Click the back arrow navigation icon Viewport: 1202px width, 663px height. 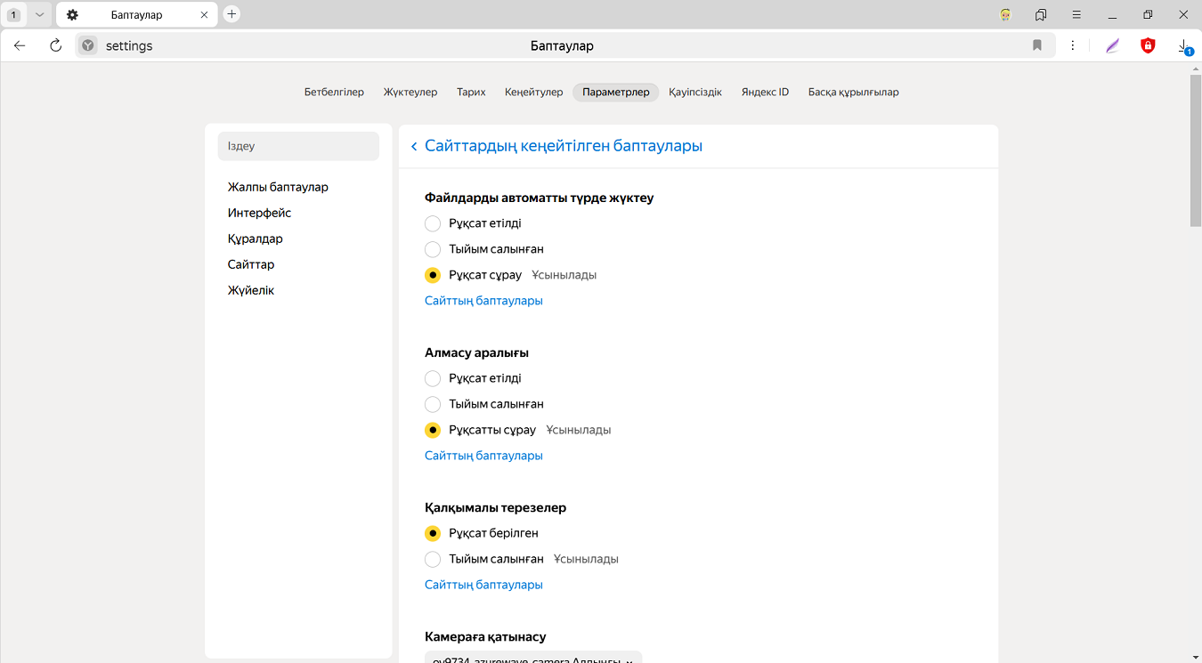[20, 45]
